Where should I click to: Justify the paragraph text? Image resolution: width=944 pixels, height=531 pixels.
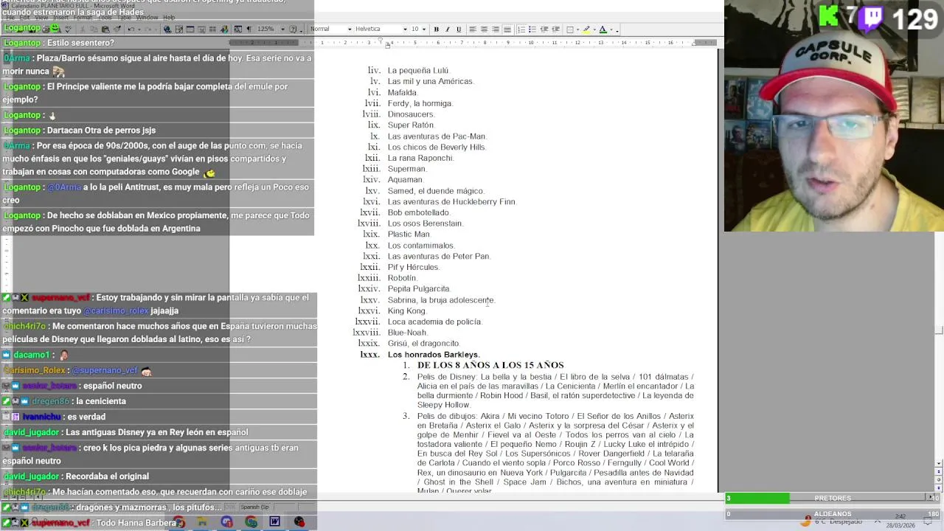507,29
